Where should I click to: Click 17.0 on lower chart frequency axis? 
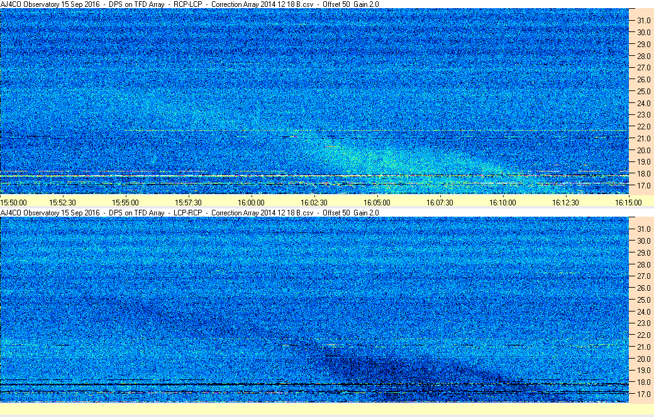(x=643, y=394)
